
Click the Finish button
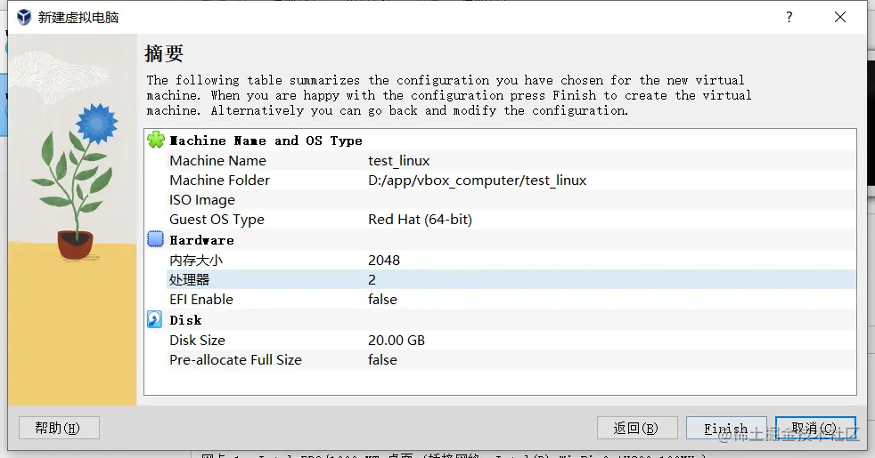point(726,428)
